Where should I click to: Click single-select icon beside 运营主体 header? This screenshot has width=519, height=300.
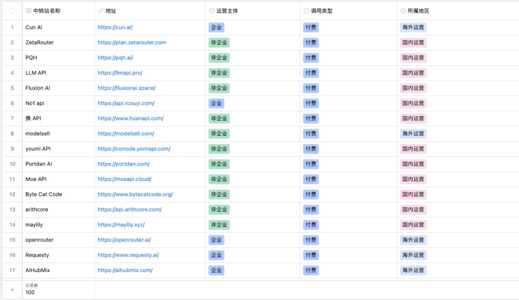click(212, 11)
